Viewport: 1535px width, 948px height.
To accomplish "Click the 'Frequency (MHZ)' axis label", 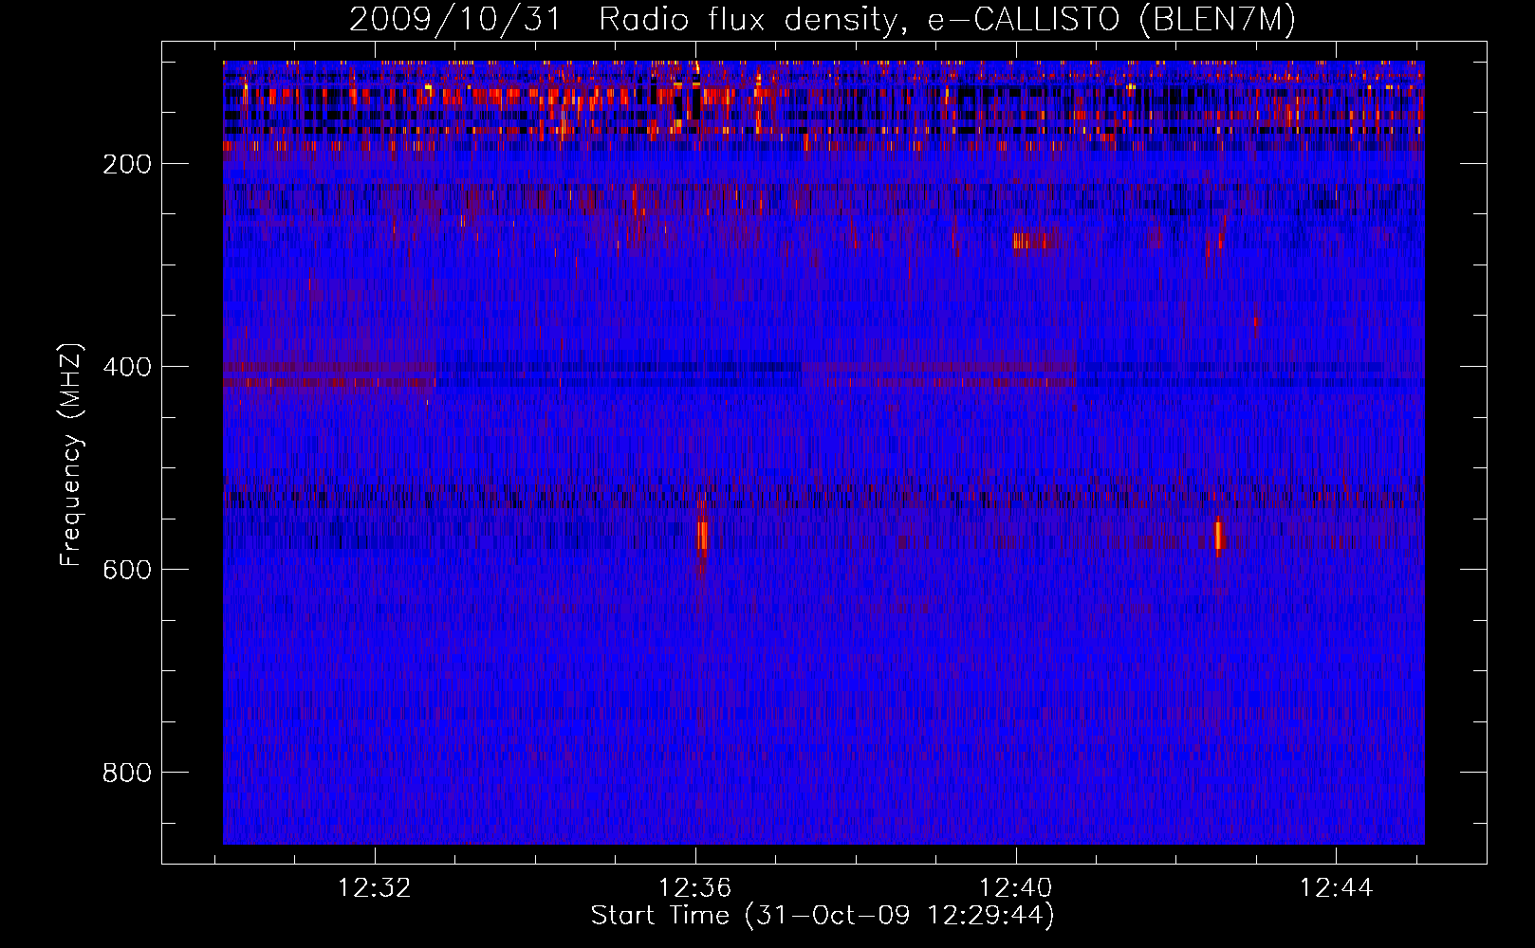I will [71, 455].
